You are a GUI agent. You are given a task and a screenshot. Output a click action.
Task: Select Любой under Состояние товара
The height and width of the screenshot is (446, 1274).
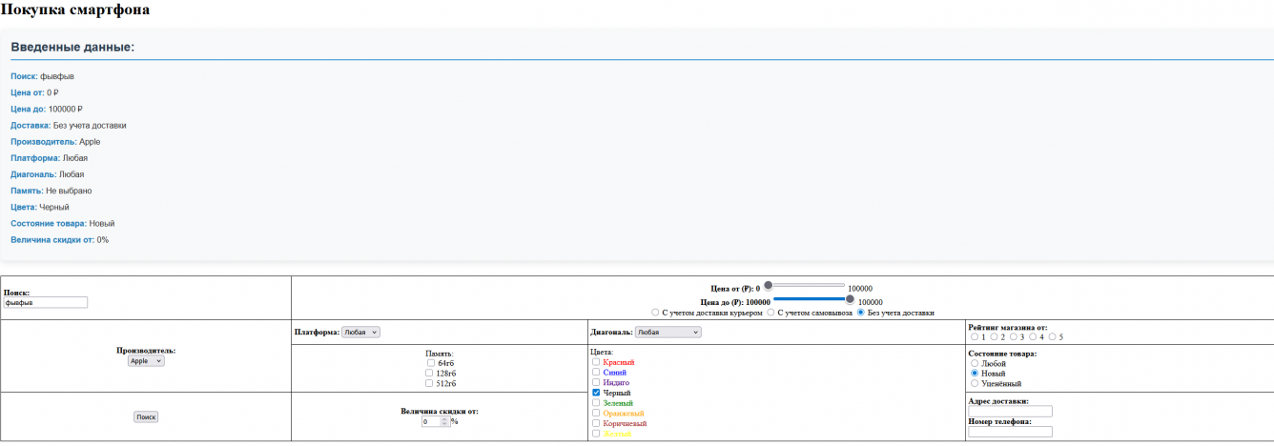click(974, 363)
